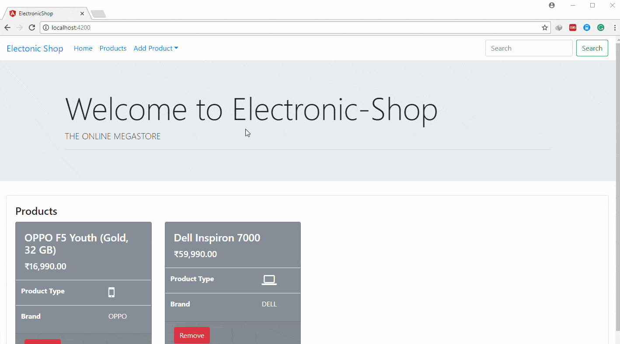Bookmark page with the star icon
The height and width of the screenshot is (344, 620).
[x=545, y=28]
